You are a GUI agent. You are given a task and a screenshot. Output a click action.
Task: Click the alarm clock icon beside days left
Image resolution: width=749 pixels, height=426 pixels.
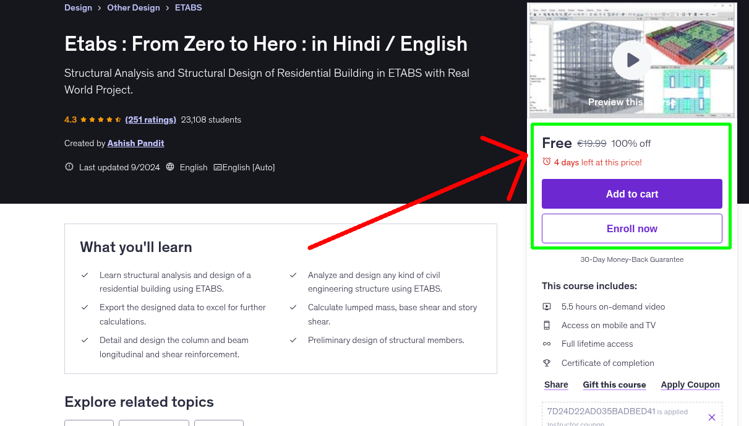tap(547, 162)
